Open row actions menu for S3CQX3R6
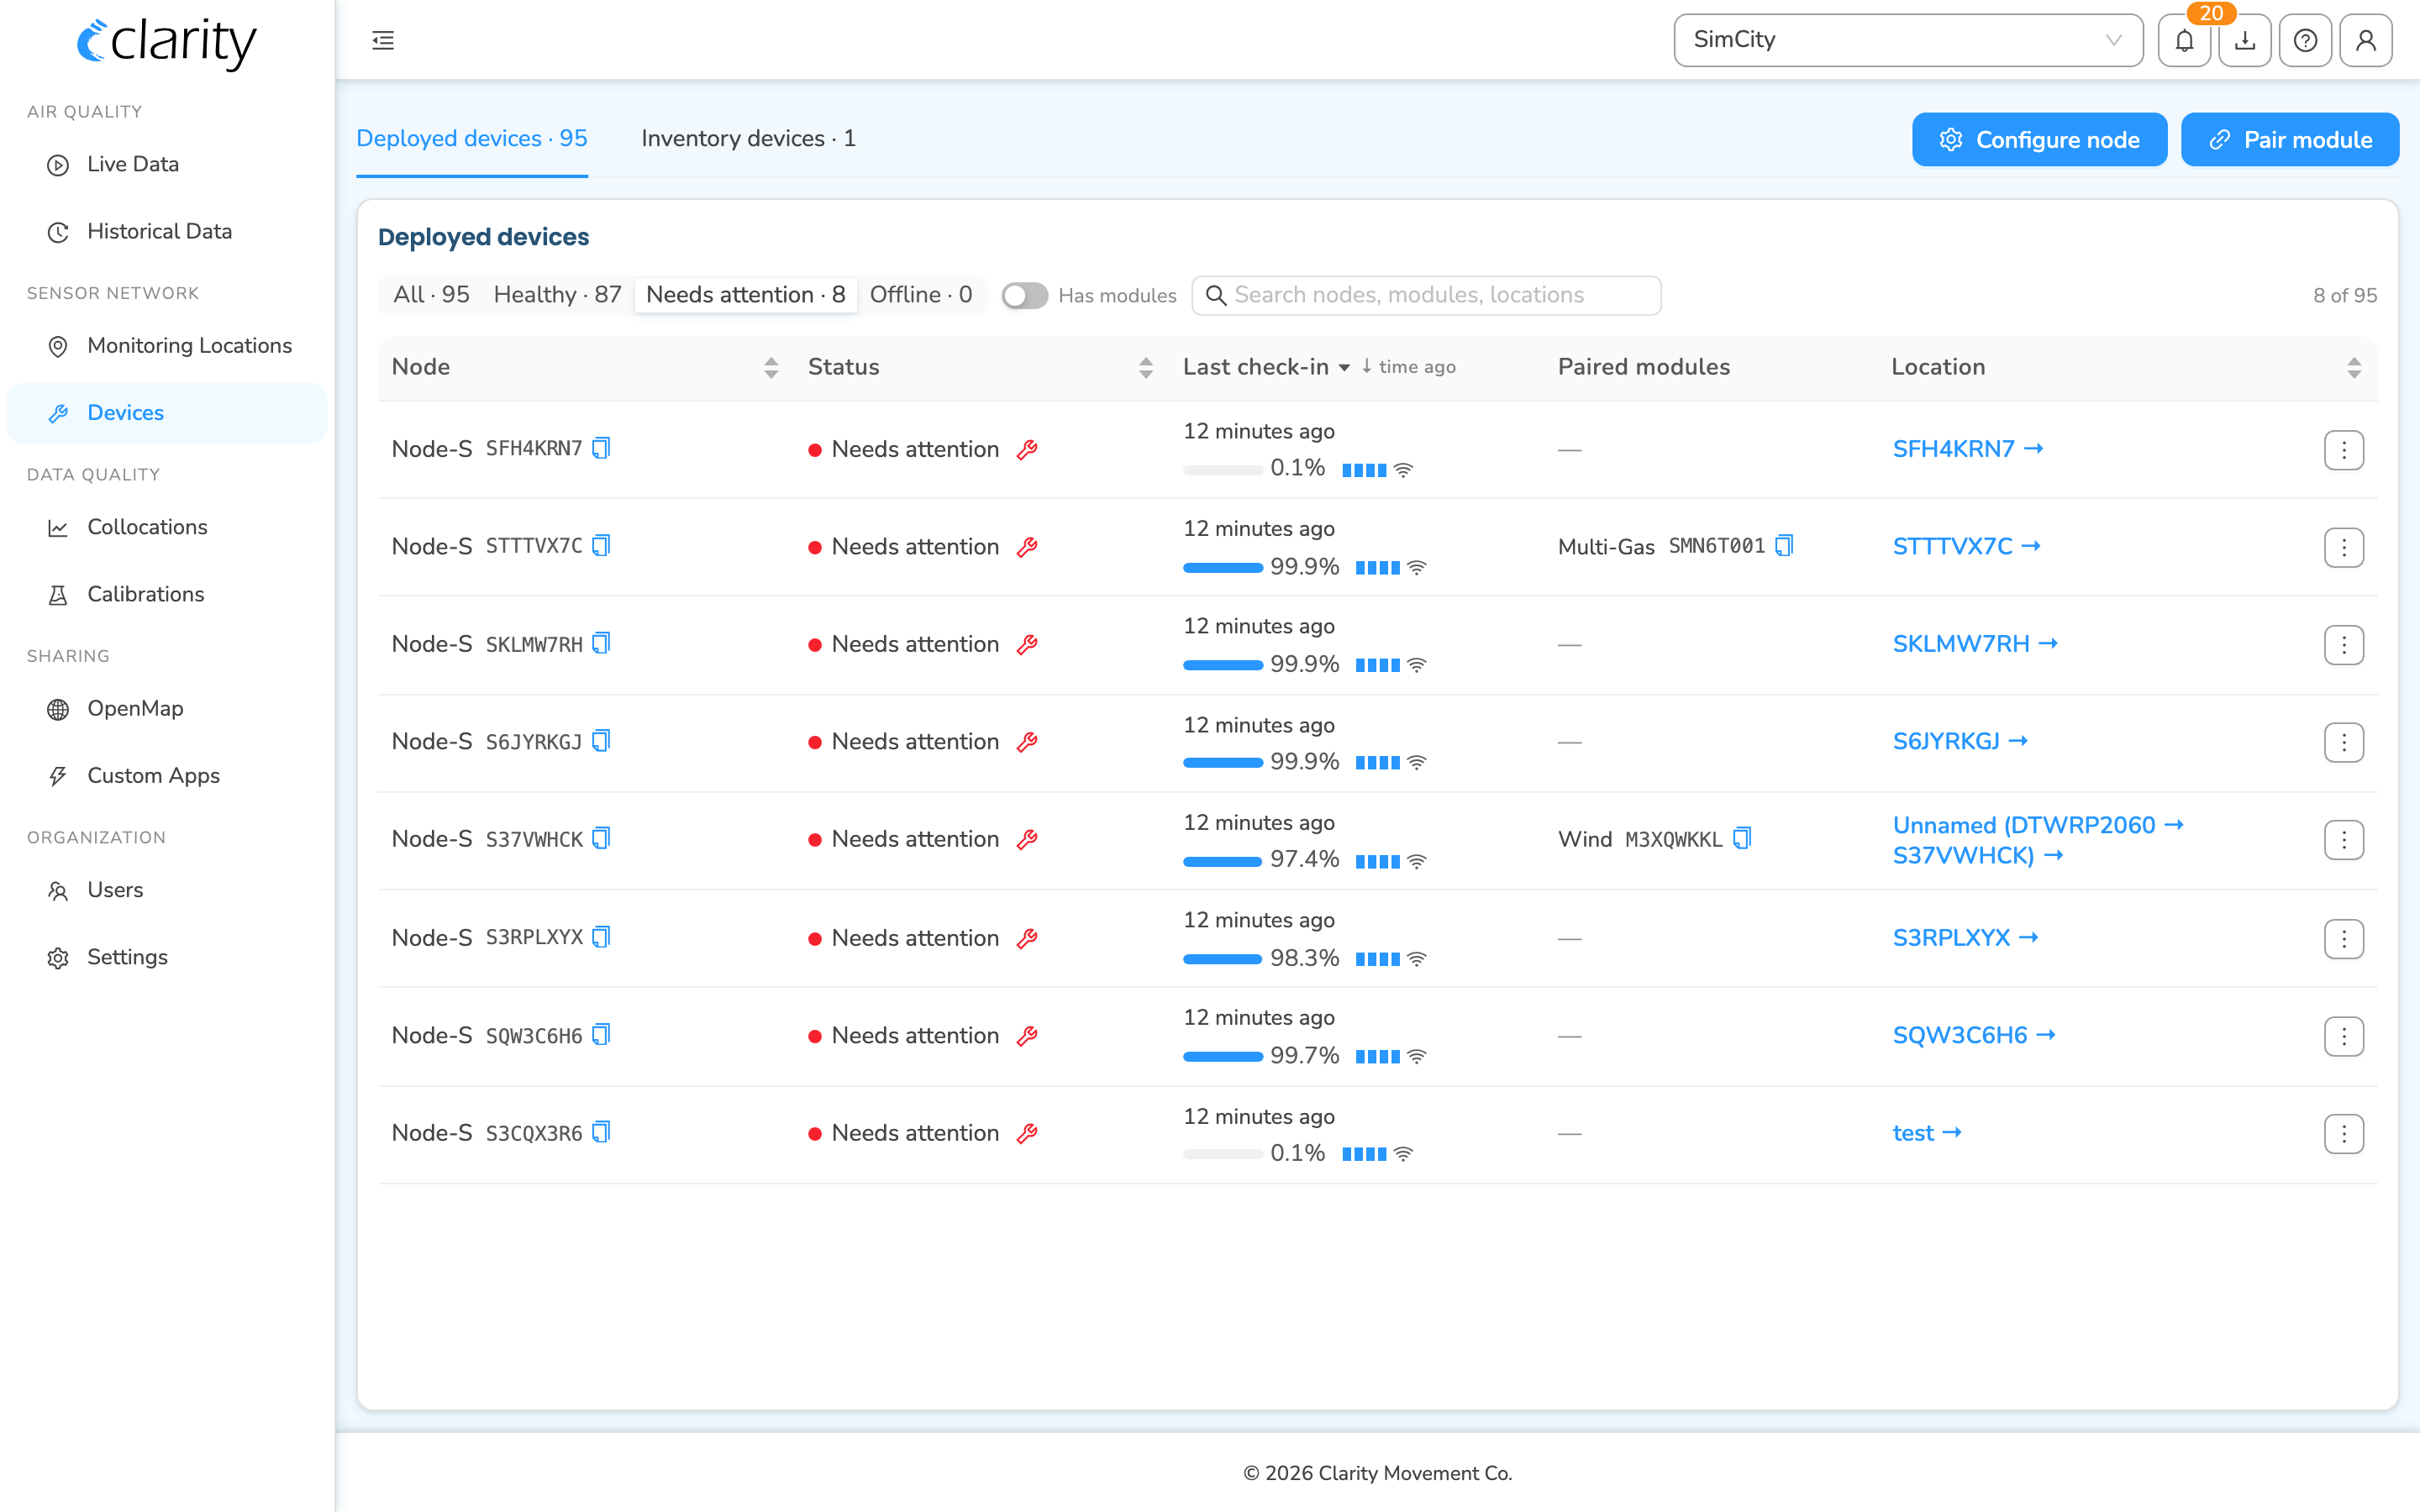Viewport: 2420px width, 1512px height. 2343,1134
